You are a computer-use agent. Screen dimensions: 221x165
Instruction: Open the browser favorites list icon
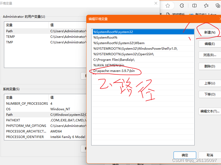(x=206, y=6)
